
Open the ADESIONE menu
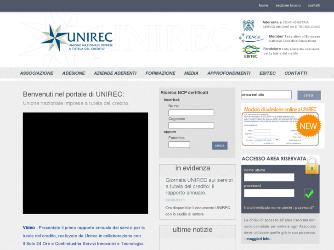74,73
